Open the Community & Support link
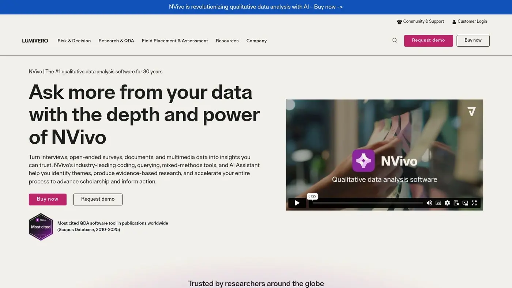The width and height of the screenshot is (512, 288). [x=423, y=22]
